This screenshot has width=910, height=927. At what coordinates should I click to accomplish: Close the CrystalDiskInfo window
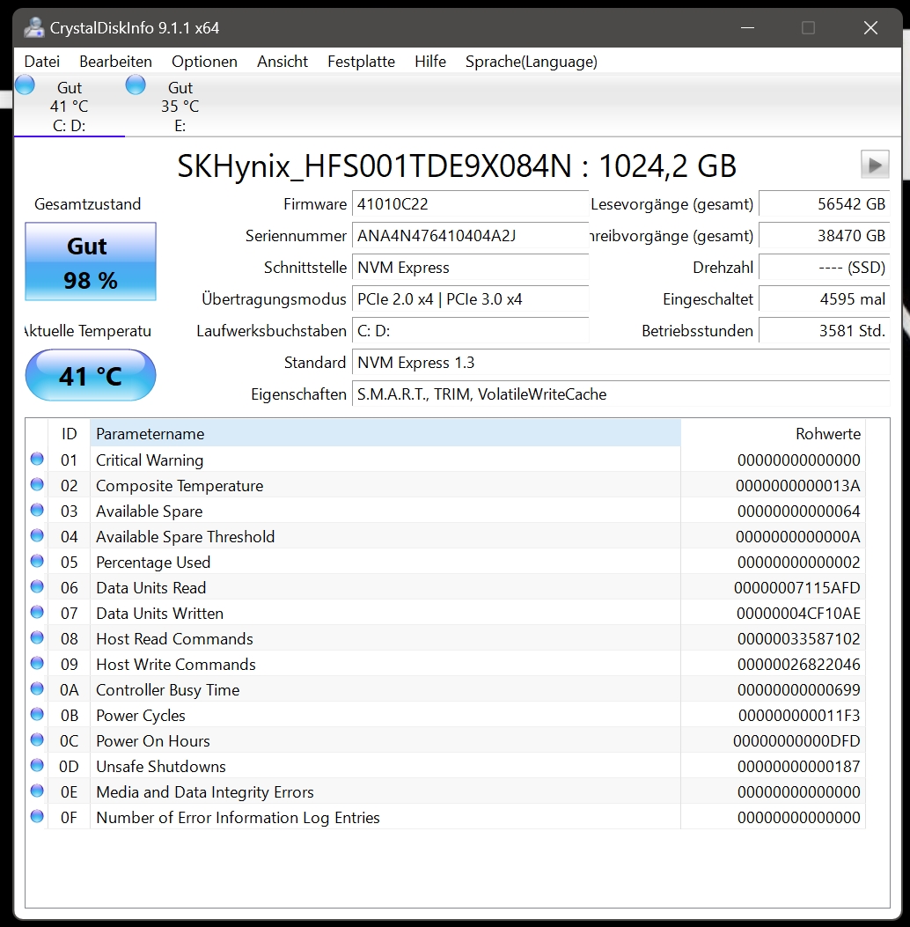870,28
